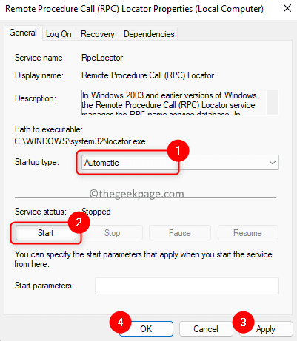The height and width of the screenshot is (341, 297).
Task: Switch to the General tab
Action: (23, 33)
